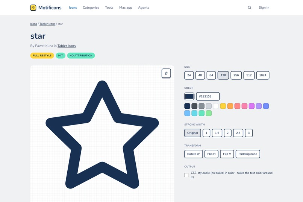Go to Icons breadcrumb link
This screenshot has width=303, height=202.
click(33, 24)
